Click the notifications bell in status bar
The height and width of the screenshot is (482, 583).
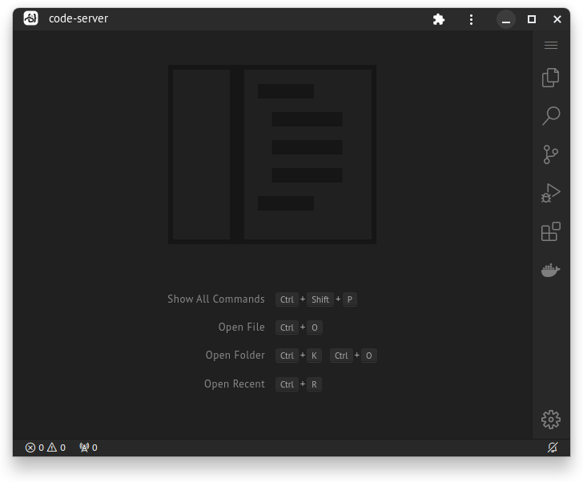tap(553, 448)
